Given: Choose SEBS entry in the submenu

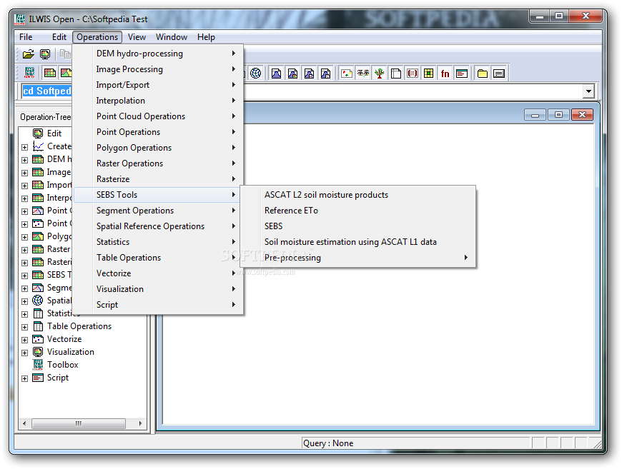Looking at the screenshot, I should (x=357, y=226).
